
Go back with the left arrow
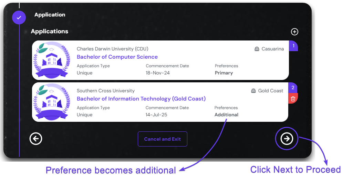click(36, 139)
